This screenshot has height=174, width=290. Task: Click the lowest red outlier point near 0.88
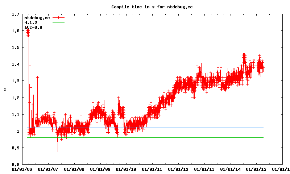[58, 151]
